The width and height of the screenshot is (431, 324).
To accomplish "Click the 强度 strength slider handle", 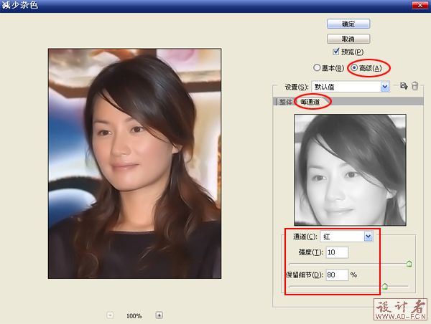I will 409,264.
